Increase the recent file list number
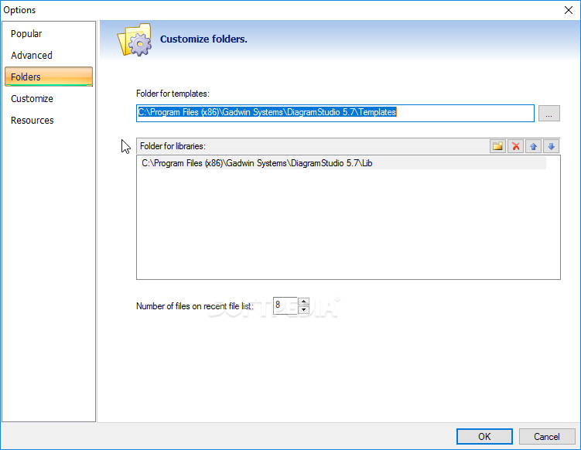Viewport: 581px width, 450px height. coord(303,301)
